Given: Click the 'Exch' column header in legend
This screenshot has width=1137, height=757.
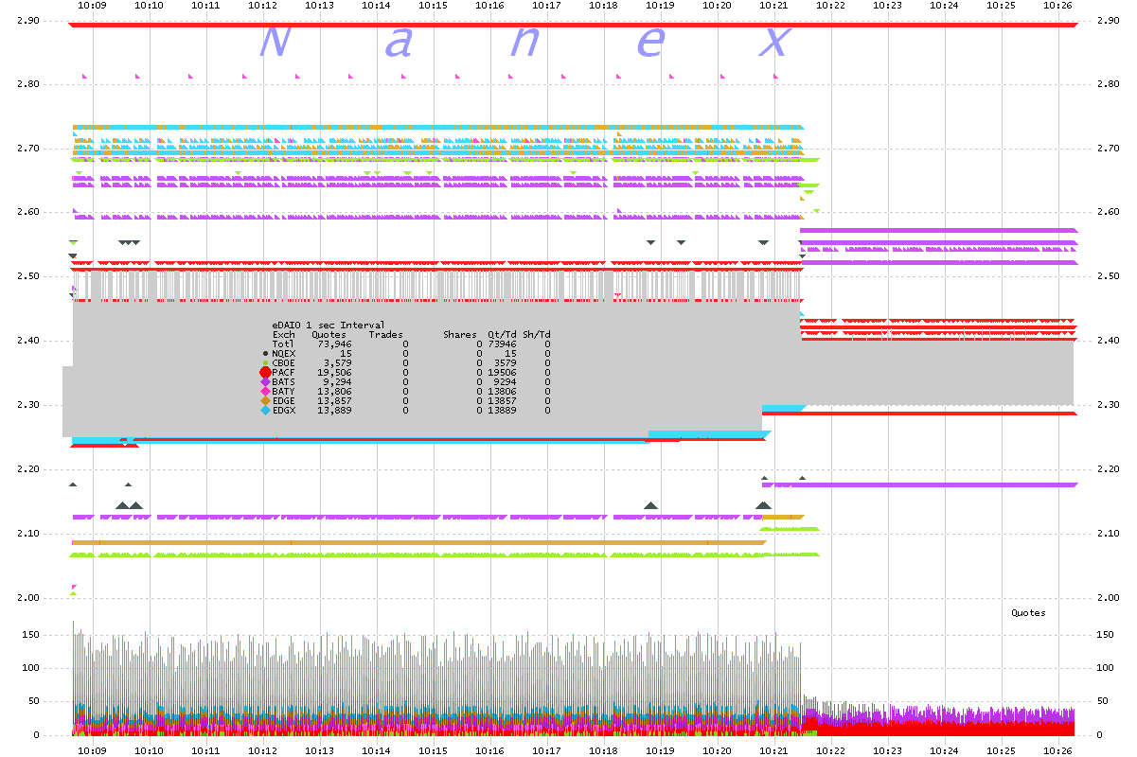Looking at the screenshot, I should [x=284, y=334].
